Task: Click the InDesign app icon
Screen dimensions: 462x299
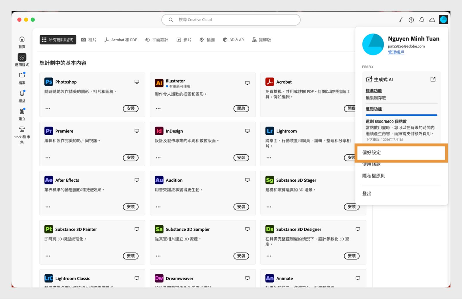Action: (x=159, y=131)
